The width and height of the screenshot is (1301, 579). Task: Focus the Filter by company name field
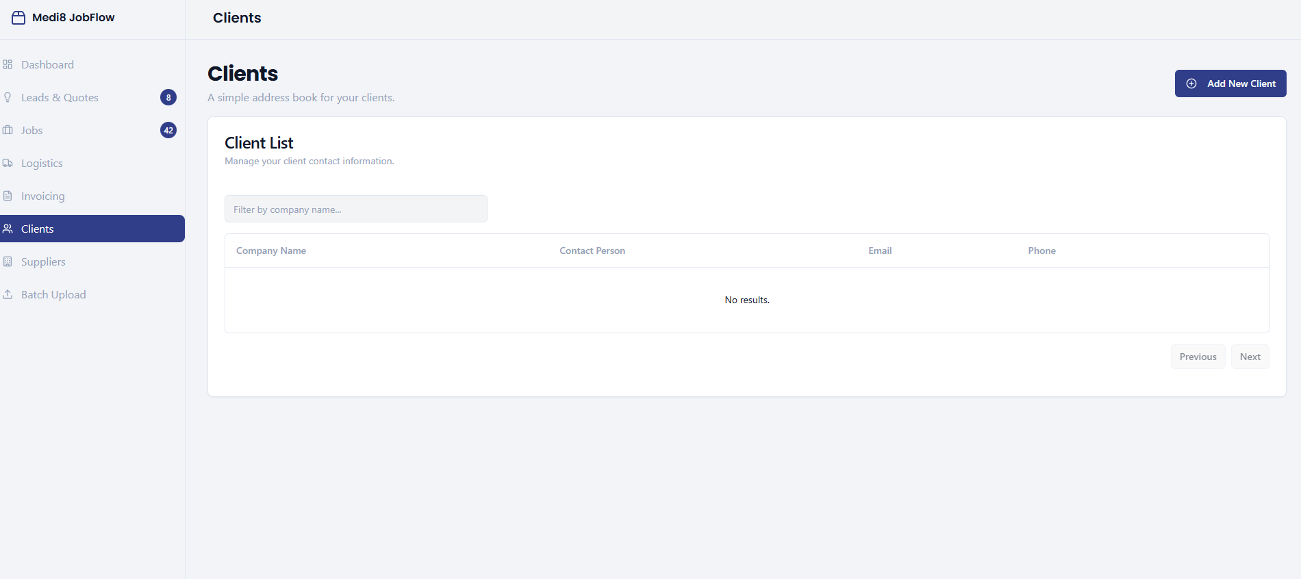pyautogui.click(x=356, y=209)
